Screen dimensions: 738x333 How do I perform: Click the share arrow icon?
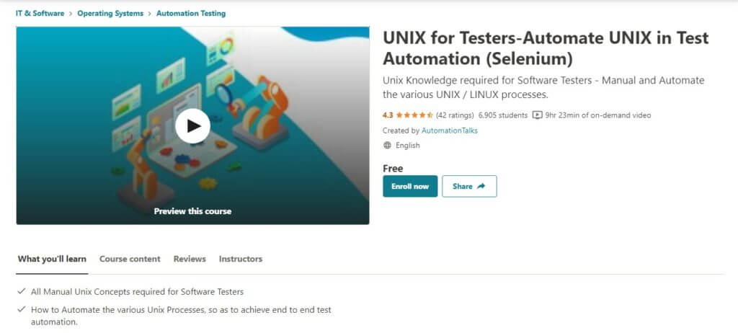(x=481, y=186)
